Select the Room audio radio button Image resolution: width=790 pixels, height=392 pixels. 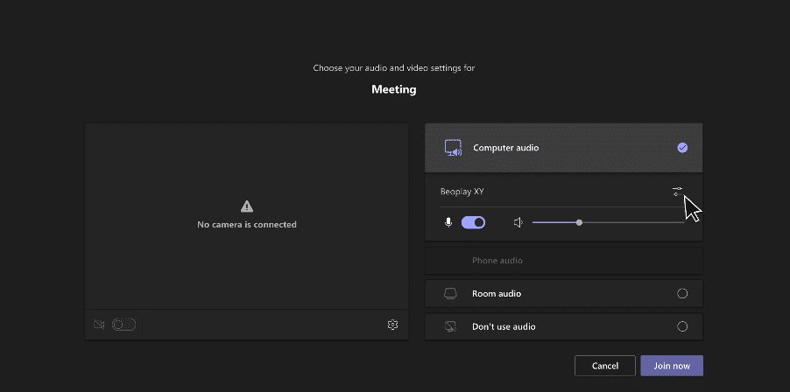682,293
